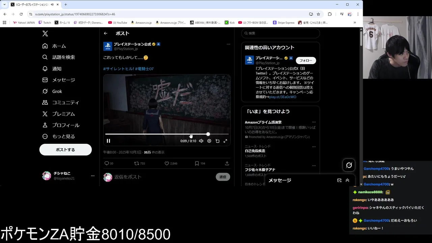Open a new browser tab

(x=65, y=4)
